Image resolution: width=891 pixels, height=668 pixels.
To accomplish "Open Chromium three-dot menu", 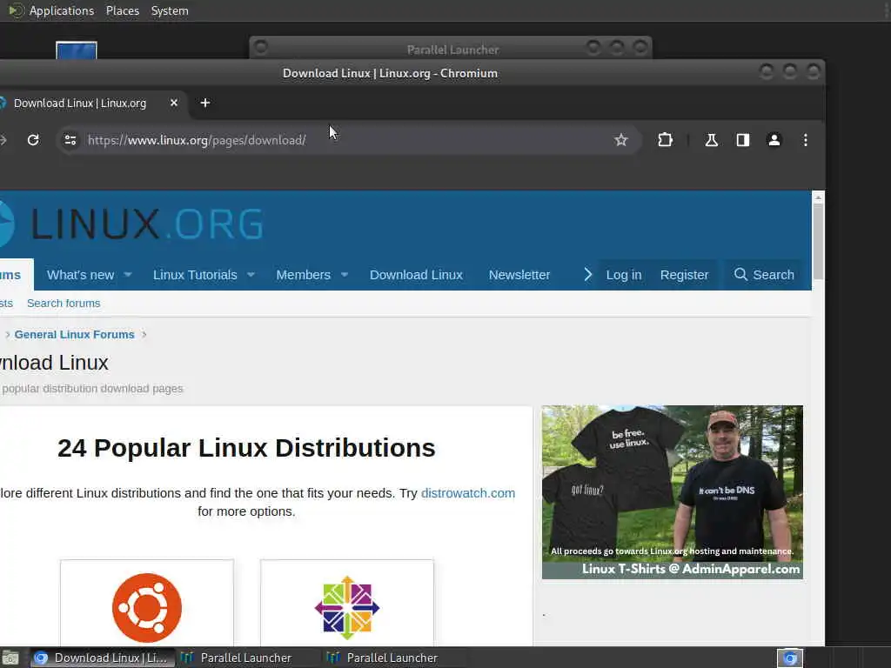I will coord(805,140).
